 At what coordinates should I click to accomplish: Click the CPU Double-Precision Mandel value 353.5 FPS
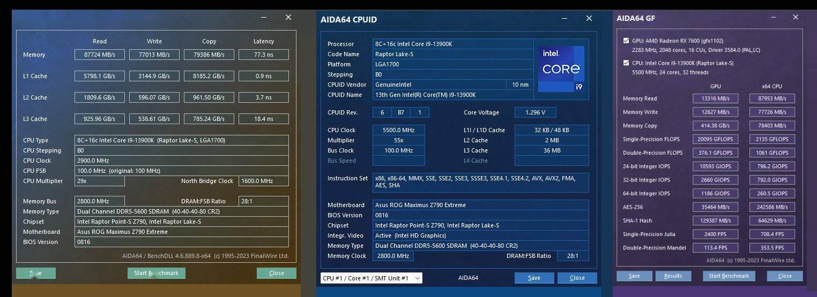772,248
